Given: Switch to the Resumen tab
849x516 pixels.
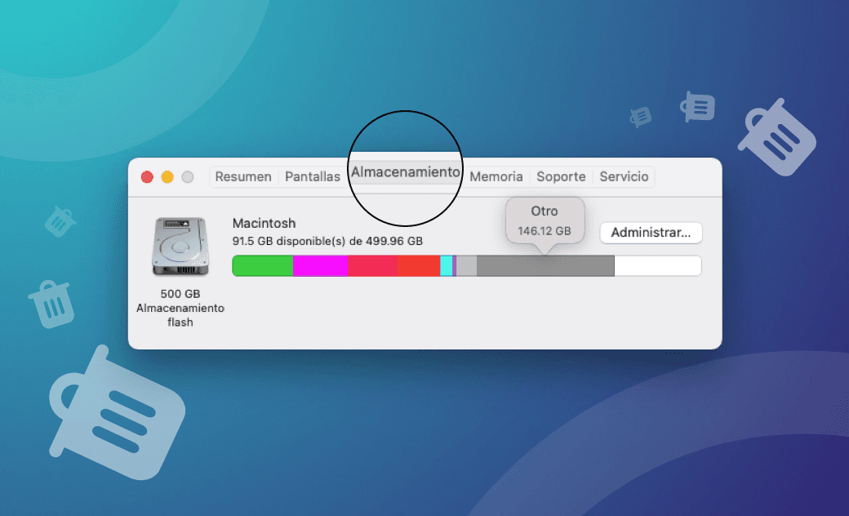Looking at the screenshot, I should pos(243,176).
